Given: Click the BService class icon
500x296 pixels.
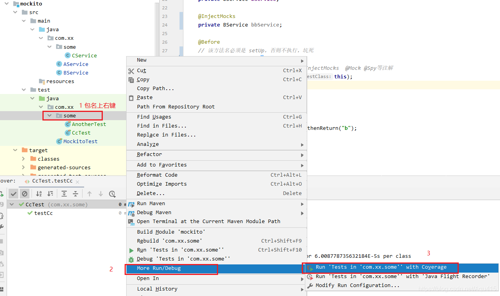Looking at the screenshot, I should [x=59, y=73].
